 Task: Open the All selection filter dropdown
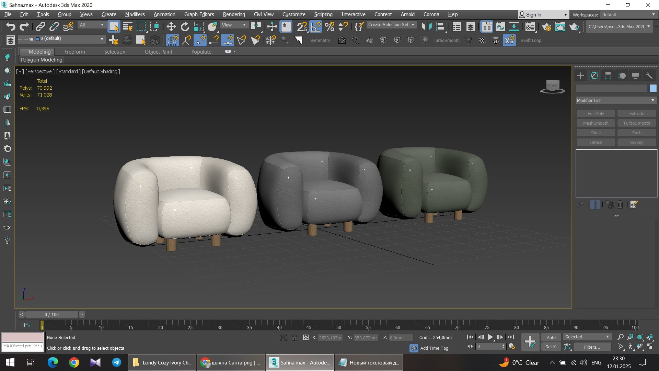(92, 25)
